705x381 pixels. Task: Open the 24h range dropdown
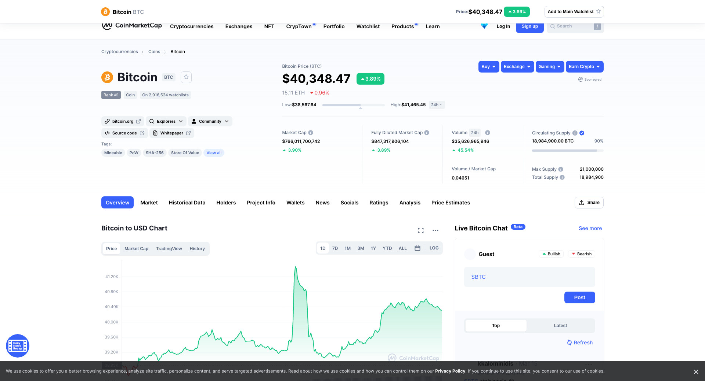tap(437, 105)
